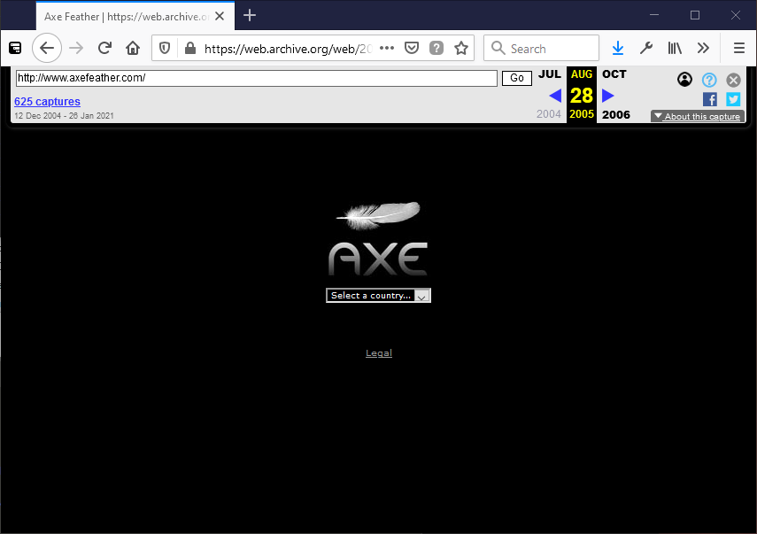The height and width of the screenshot is (534, 757).
Task: Click the question mark extension icon
Action: tap(436, 49)
